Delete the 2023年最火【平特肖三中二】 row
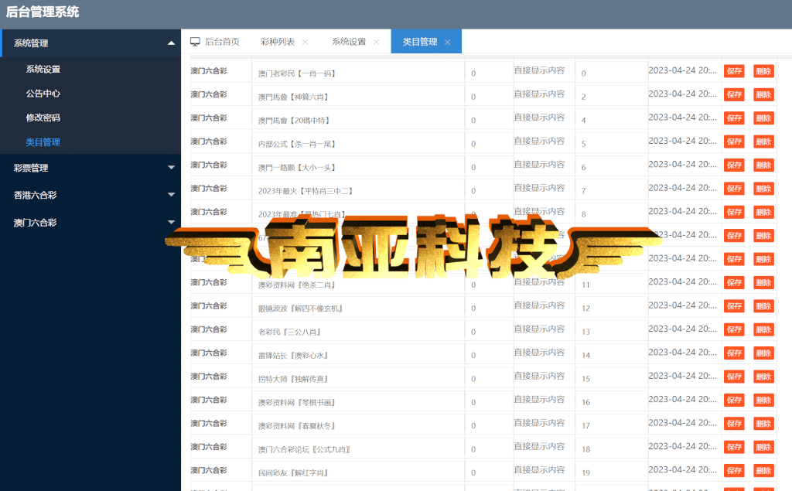Image resolution: width=792 pixels, height=491 pixels. (x=763, y=189)
